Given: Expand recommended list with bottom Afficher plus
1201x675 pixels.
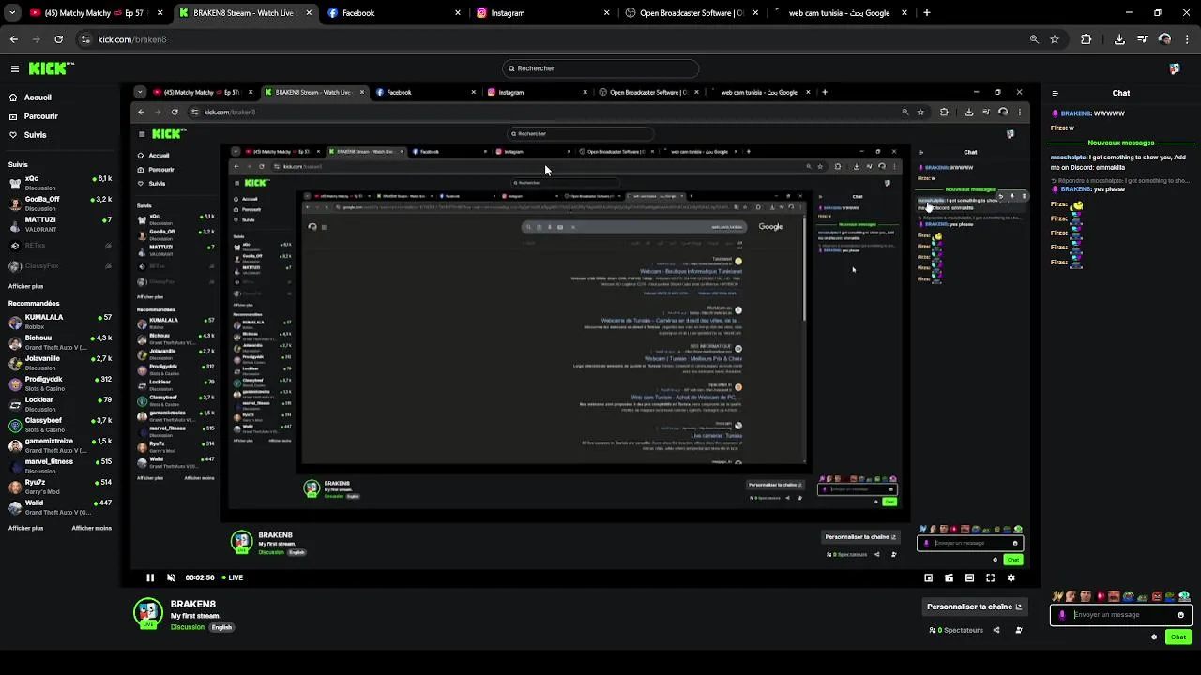Looking at the screenshot, I should [x=25, y=528].
